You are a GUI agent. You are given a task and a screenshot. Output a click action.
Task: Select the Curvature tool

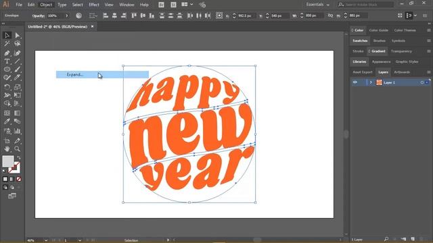tap(18, 53)
